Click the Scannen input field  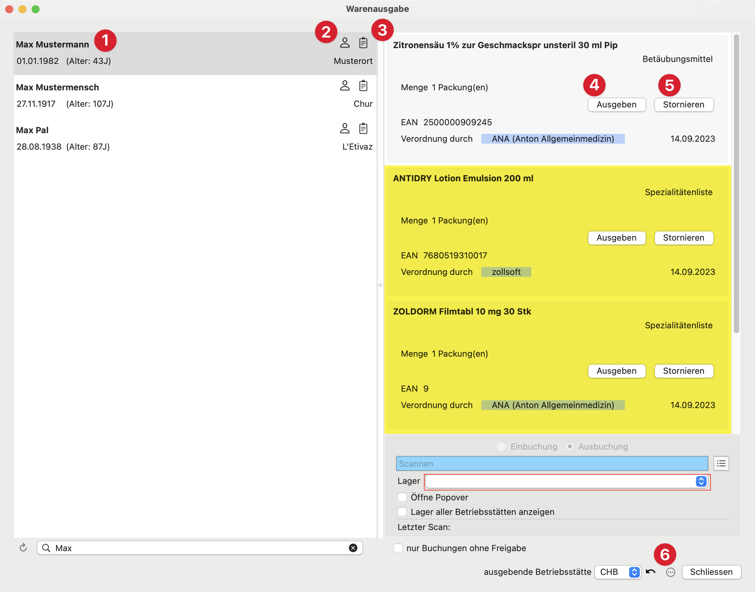551,463
